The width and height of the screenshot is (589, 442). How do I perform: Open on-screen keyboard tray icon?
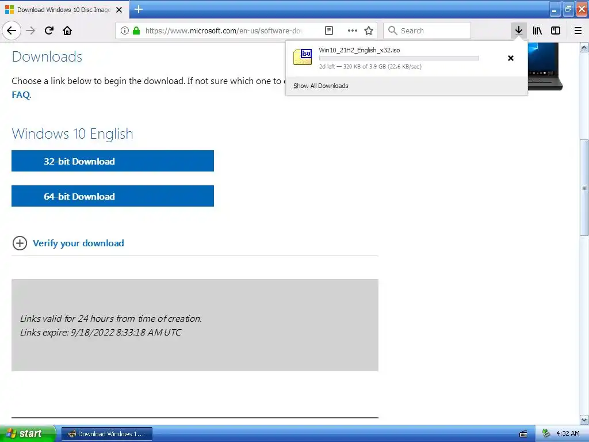[523, 434]
